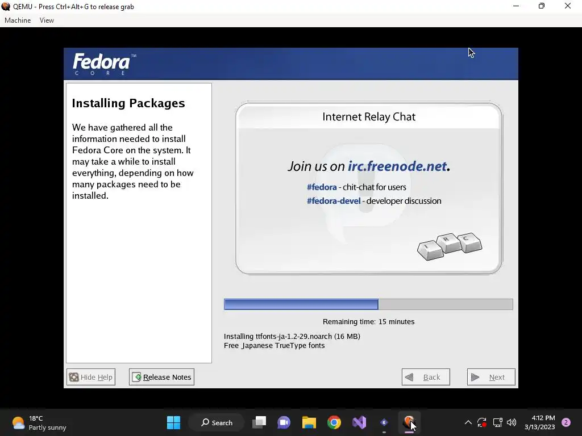This screenshot has width=582, height=436.
Task: Open the Windows taskbar Search box
Action: click(217, 422)
